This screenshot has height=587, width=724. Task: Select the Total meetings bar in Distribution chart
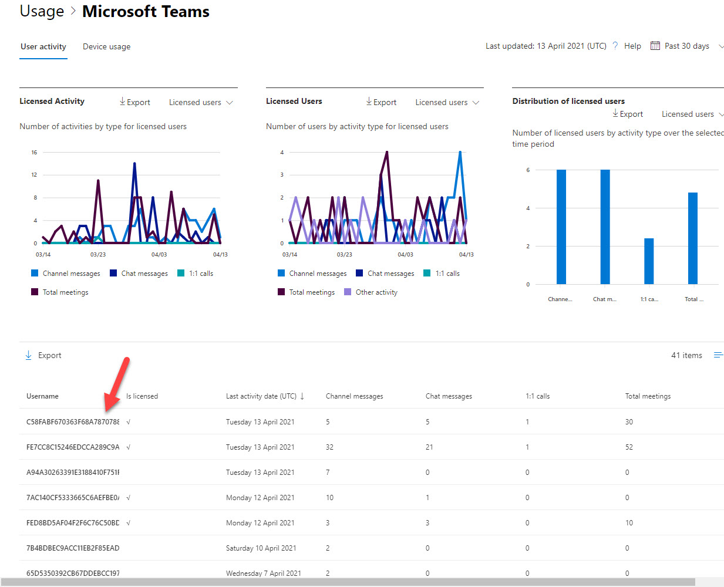point(693,238)
